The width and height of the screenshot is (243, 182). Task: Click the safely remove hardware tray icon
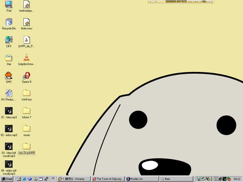[203, 179]
